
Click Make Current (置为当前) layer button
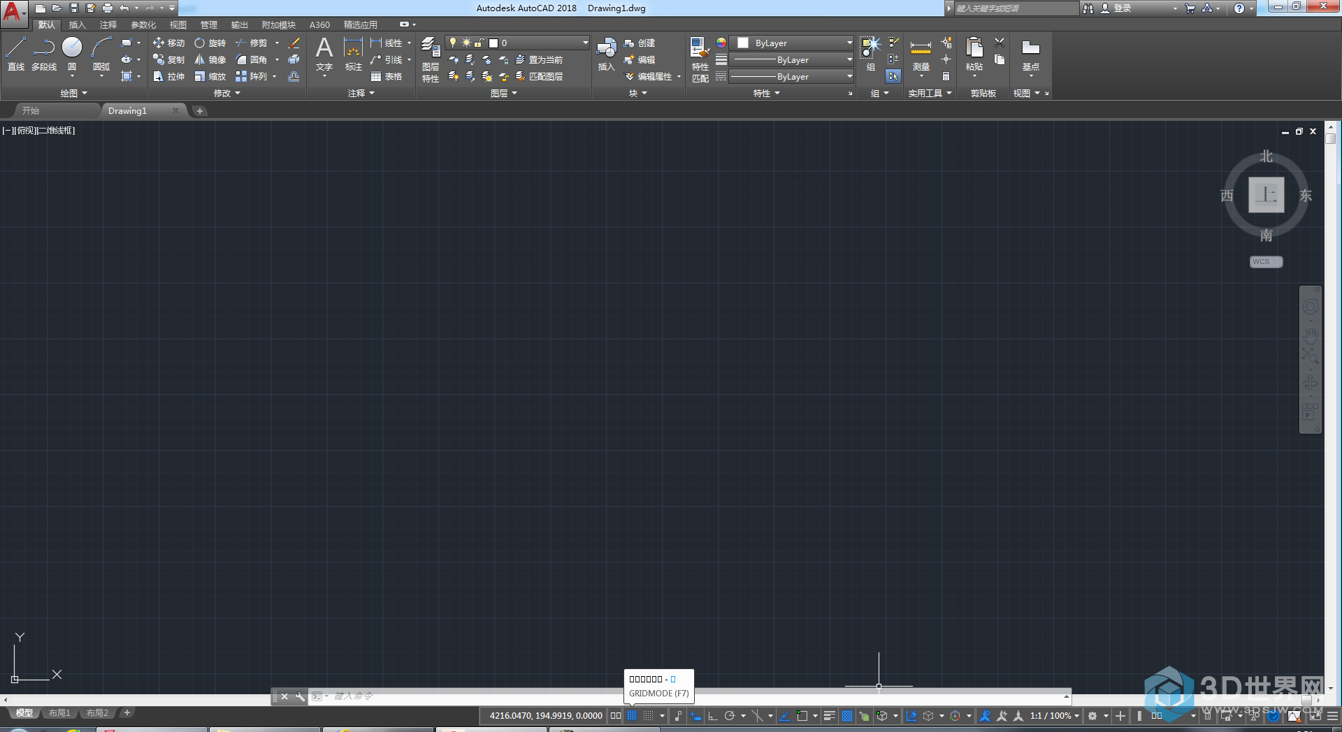coord(539,60)
